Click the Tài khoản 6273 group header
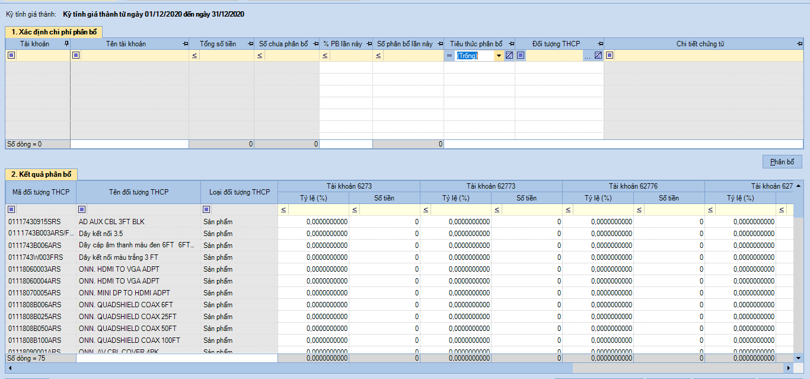The height and width of the screenshot is (379, 810). (349, 186)
